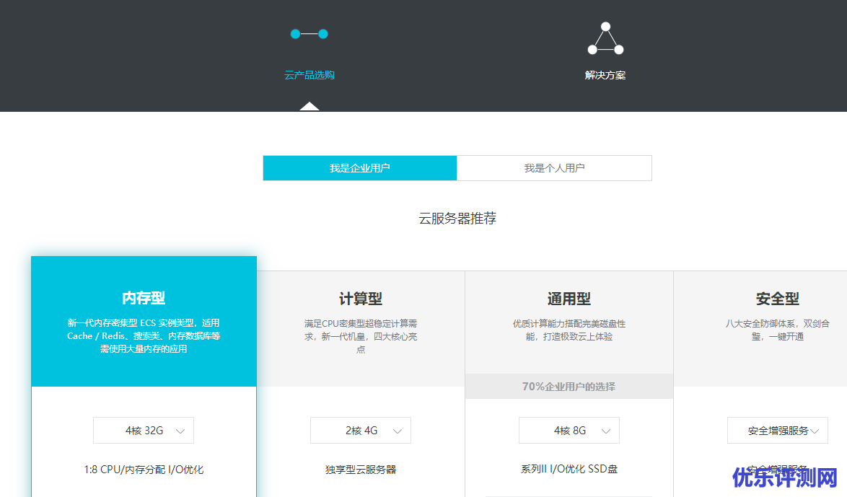Open the 解决方案 tab label

[x=605, y=75]
